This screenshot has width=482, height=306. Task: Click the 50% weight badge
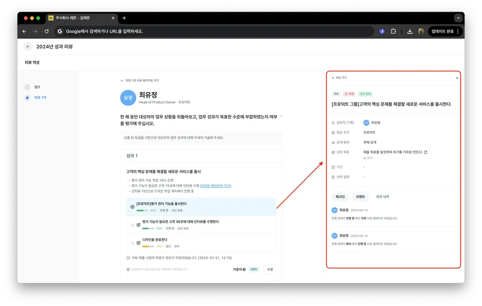pos(254,269)
